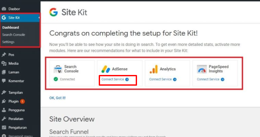
Task: Connect the PageSpeed Insights service
Action: tap(210, 79)
